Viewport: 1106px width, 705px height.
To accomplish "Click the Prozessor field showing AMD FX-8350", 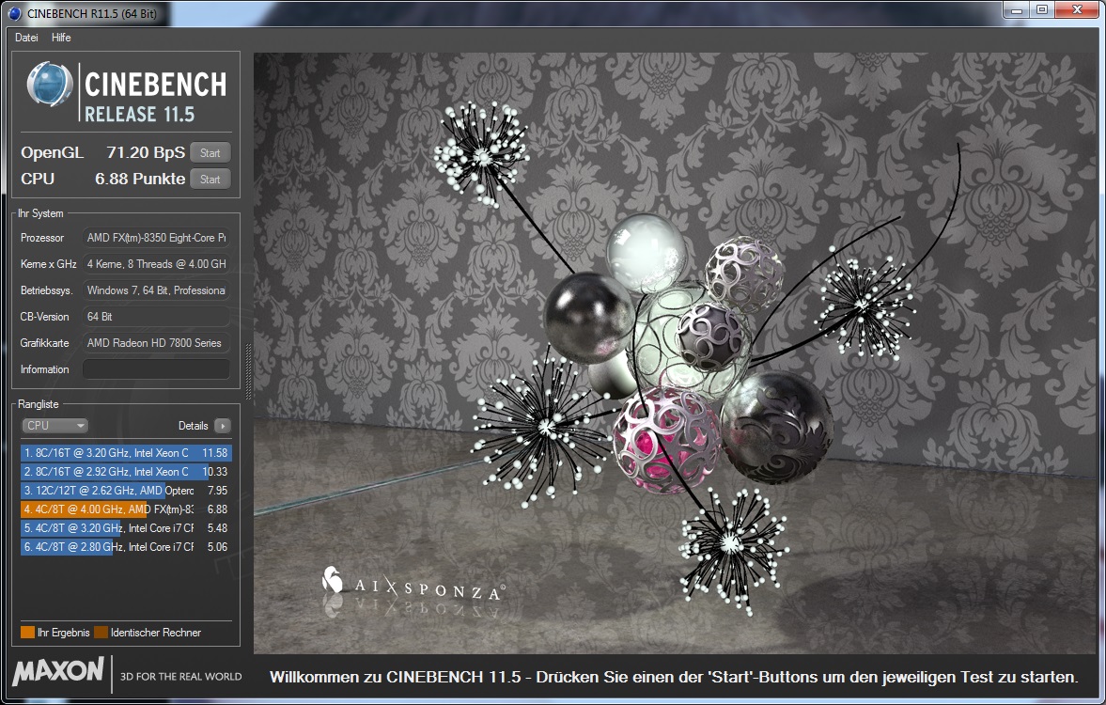I will coord(156,238).
